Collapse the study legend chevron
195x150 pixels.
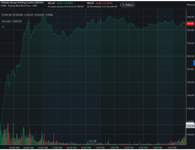(3, 27)
